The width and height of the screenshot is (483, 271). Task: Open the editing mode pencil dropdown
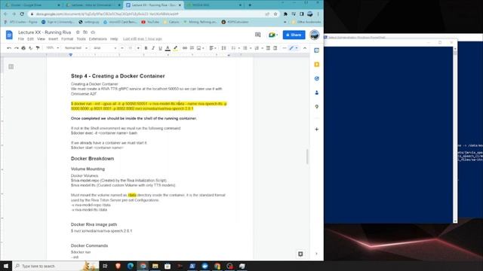click(x=294, y=48)
